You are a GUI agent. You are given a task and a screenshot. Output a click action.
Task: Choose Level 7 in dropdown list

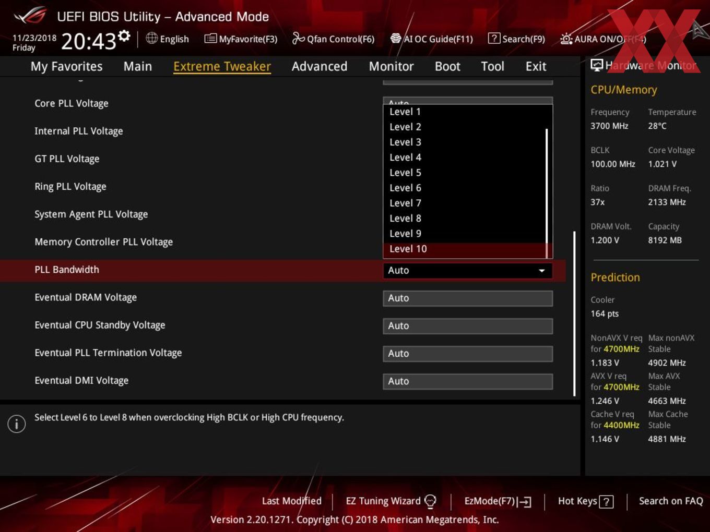click(464, 203)
